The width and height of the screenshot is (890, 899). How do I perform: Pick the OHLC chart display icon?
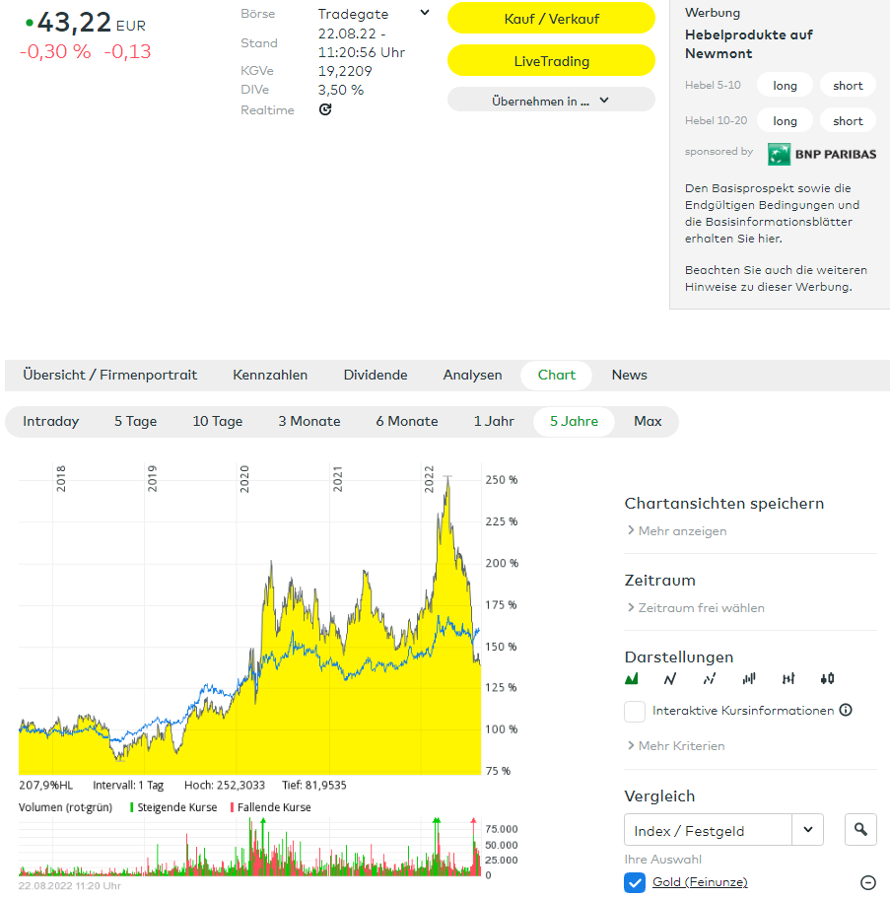[x=788, y=679]
